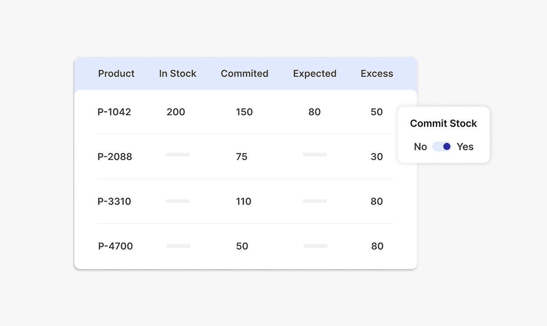The height and width of the screenshot is (326, 547).
Task: Click Commited value 150 for P-1042
Action: tap(244, 112)
